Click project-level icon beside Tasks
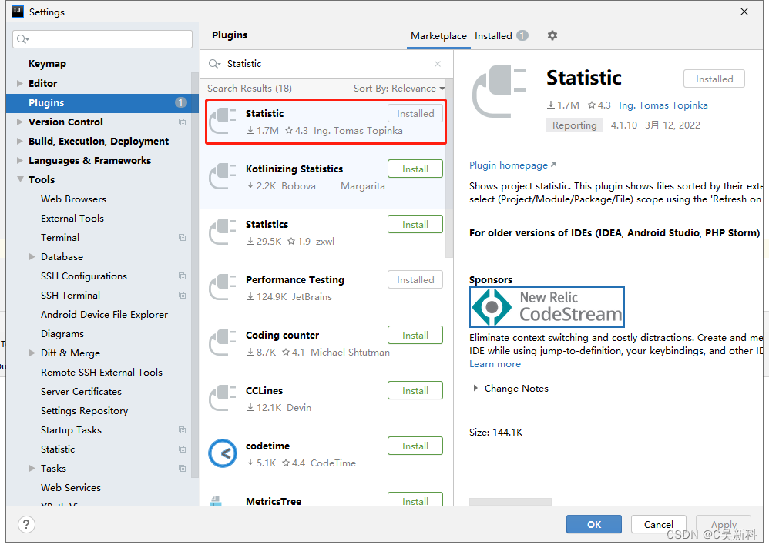This screenshot has width=769, height=548. tap(183, 469)
